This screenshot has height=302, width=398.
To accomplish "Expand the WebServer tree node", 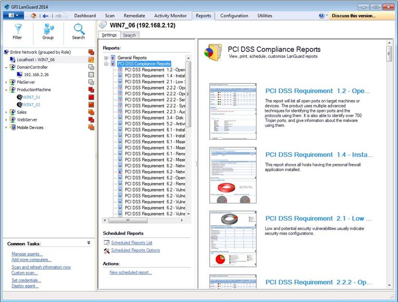I will tap(6, 120).
